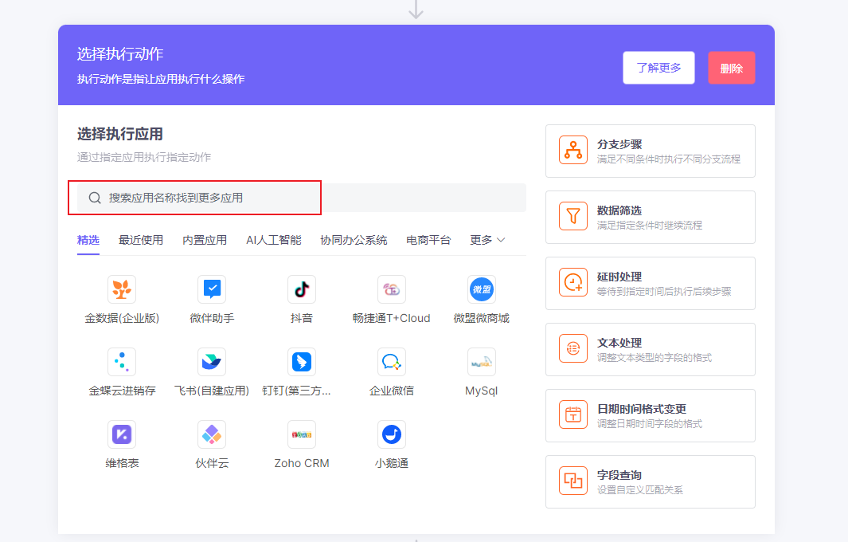Click the red 删除 button

coord(731,68)
